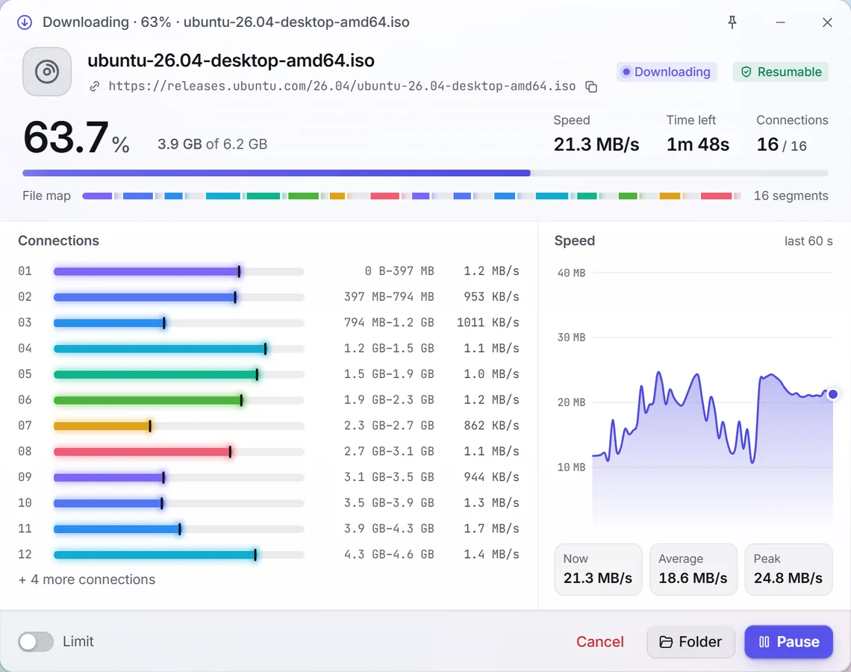
Task: Click the Connections panel heading
Action: pos(59,241)
